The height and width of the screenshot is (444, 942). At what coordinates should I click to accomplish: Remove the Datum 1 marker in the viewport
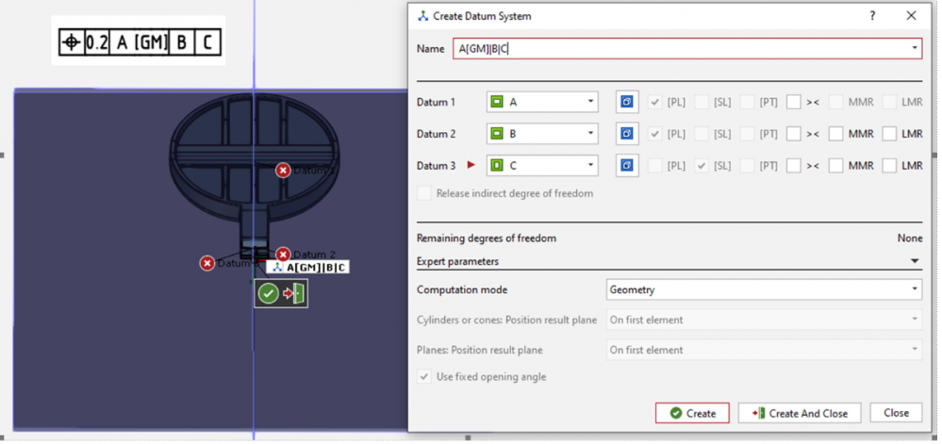tap(283, 171)
